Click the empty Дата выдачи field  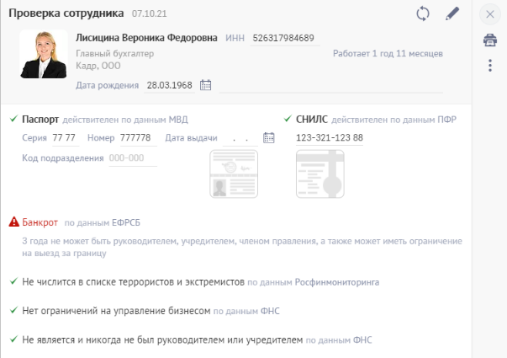(x=240, y=138)
